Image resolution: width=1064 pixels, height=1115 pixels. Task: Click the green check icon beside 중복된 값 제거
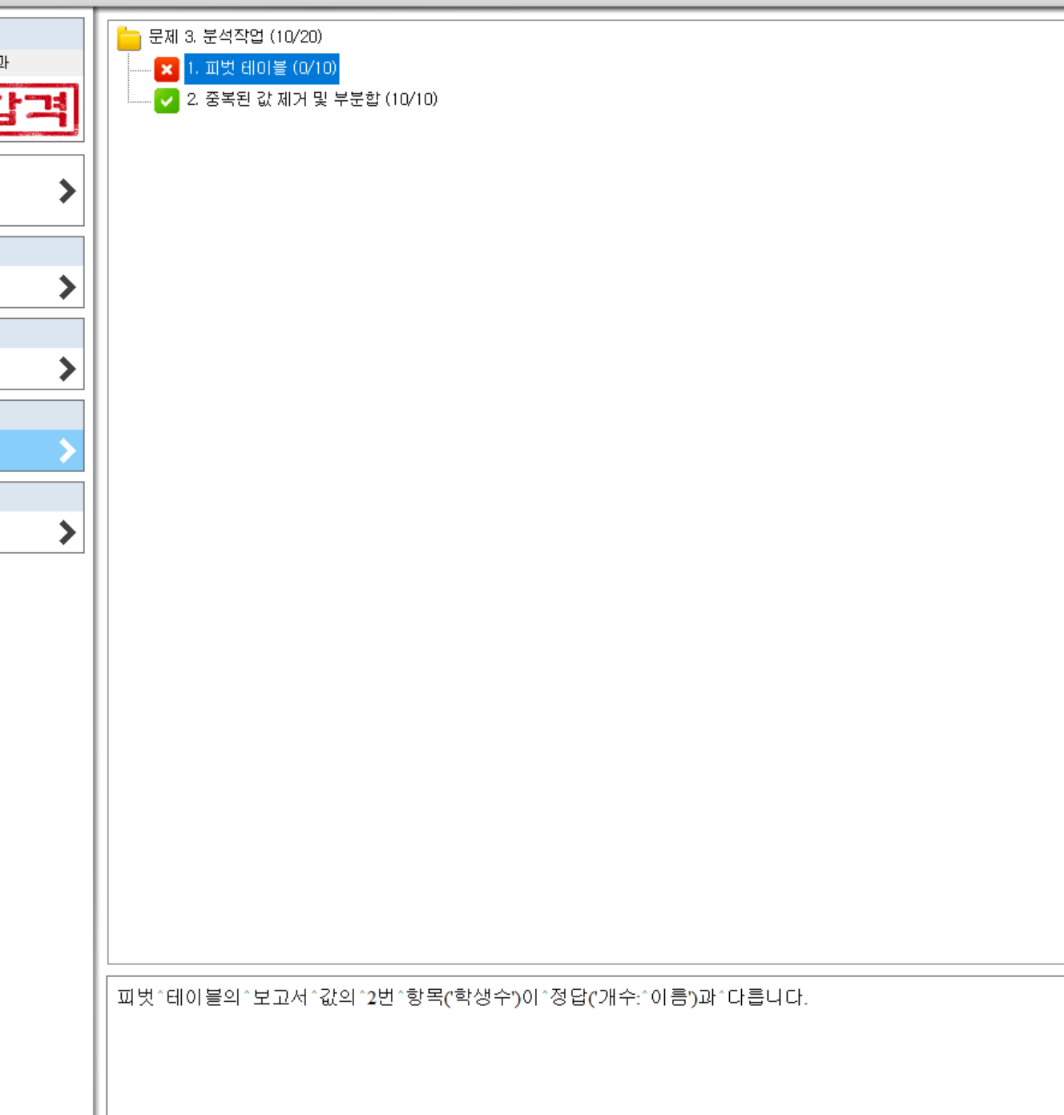tap(167, 100)
